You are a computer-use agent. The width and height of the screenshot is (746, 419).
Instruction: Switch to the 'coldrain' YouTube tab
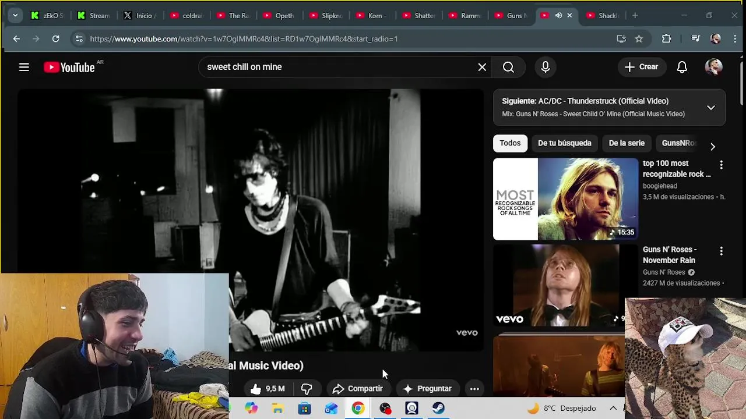click(186, 16)
